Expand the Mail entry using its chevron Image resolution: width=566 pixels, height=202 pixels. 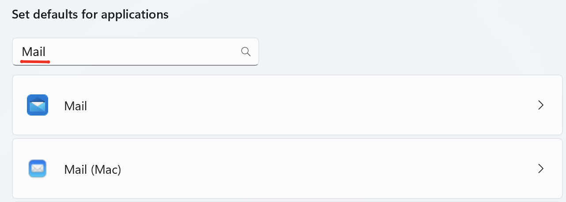(540, 105)
